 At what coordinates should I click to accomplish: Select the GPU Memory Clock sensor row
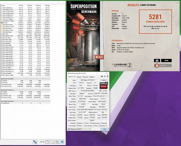point(26,36)
